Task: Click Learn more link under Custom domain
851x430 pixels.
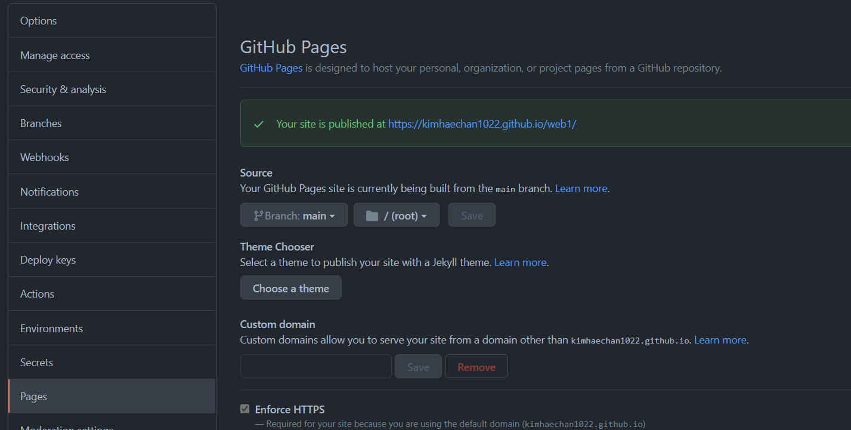Action: 720,340
